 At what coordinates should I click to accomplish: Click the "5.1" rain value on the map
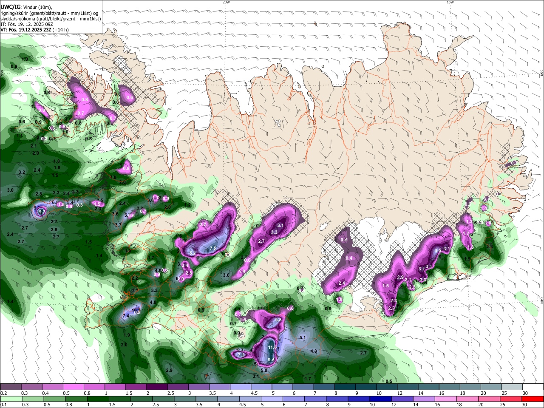coord(303,338)
